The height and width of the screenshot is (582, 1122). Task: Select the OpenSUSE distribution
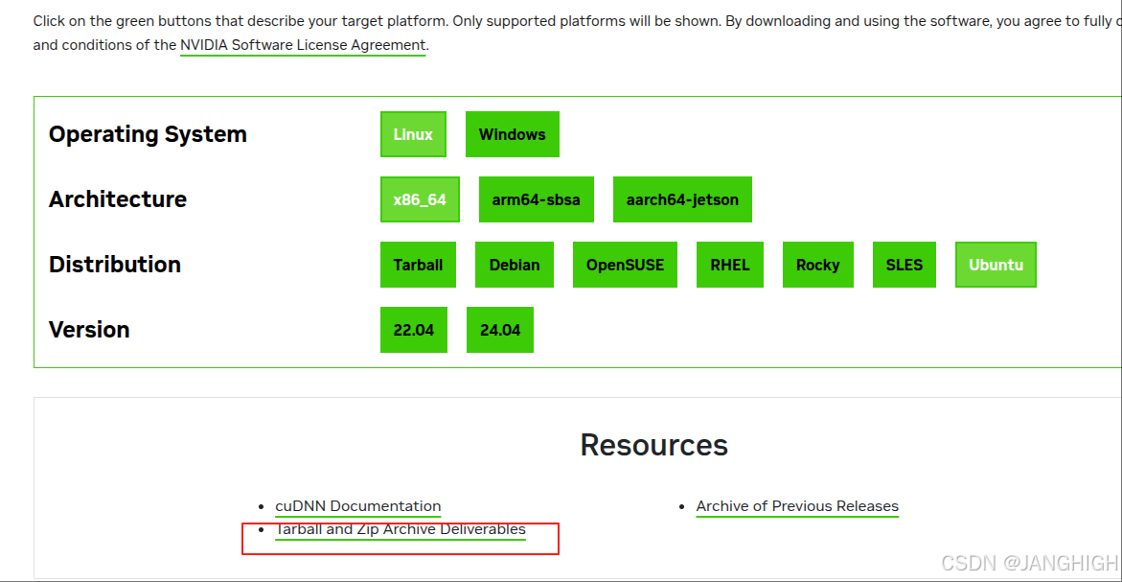pyautogui.click(x=626, y=265)
